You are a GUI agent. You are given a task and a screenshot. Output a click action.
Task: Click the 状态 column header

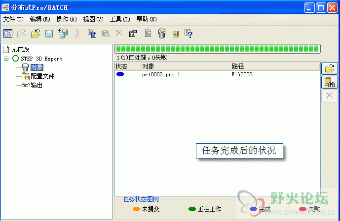tap(128, 66)
